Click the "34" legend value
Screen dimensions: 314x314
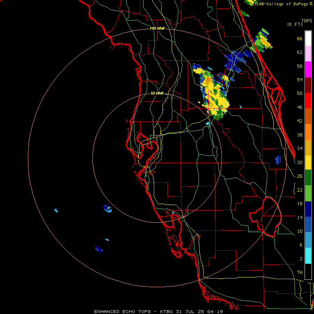tap(300, 148)
